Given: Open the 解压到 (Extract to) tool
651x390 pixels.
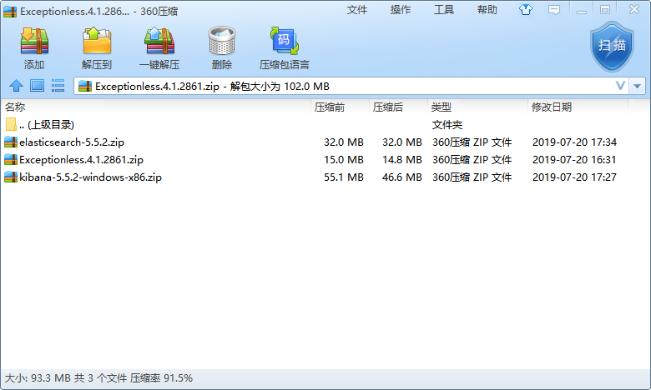Looking at the screenshot, I should click(97, 47).
